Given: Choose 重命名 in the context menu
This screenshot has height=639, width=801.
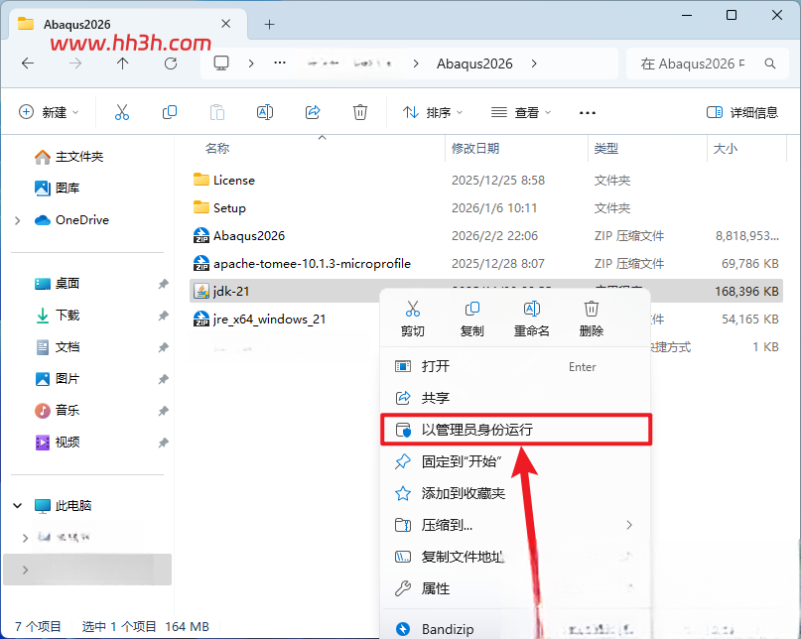Looking at the screenshot, I should [531, 319].
